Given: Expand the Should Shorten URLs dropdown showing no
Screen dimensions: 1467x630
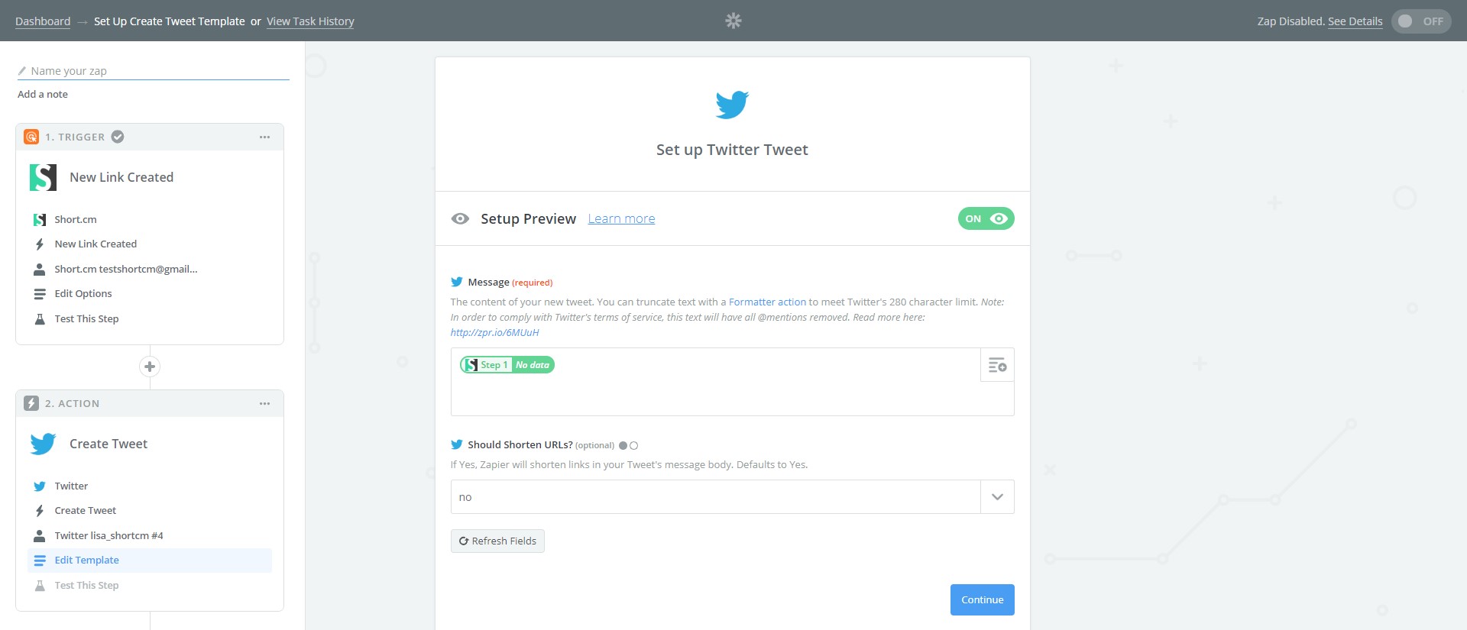Looking at the screenshot, I should 996,496.
